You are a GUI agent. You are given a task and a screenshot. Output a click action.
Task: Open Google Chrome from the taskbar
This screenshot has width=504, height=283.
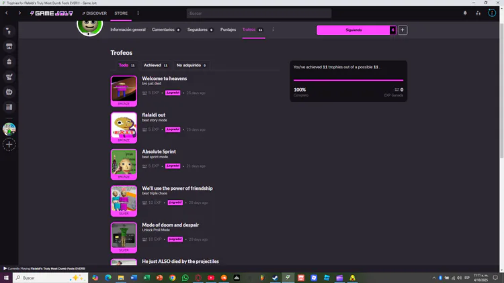[172, 278]
